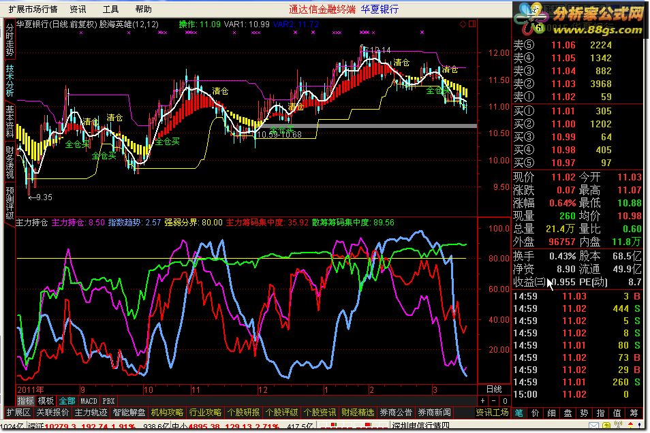Select the 价 tab in quote panel
Image resolution: width=650 pixels, height=433 pixels.
pyautogui.click(x=535, y=413)
